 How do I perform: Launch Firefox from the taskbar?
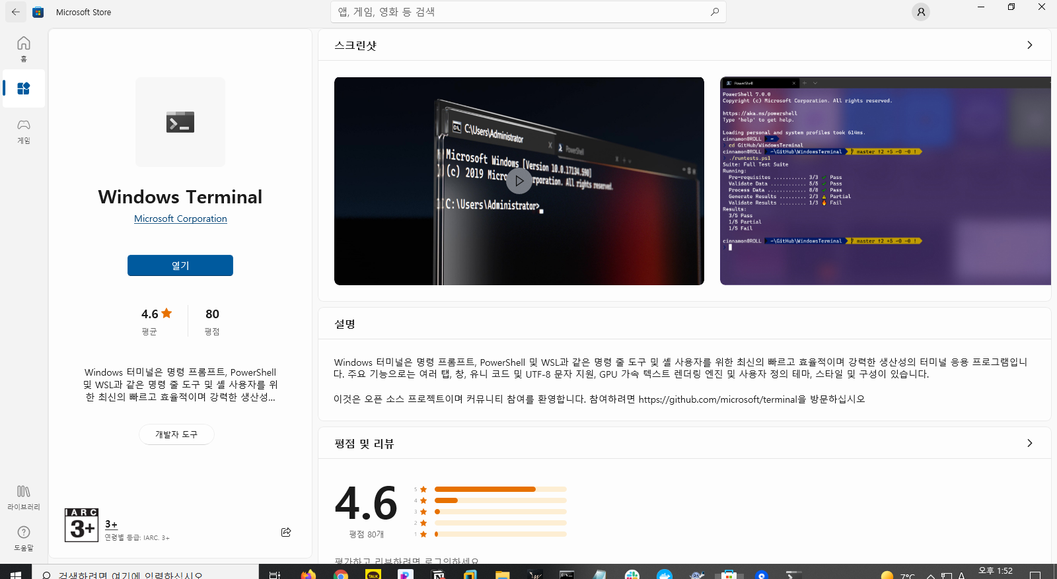click(x=308, y=574)
